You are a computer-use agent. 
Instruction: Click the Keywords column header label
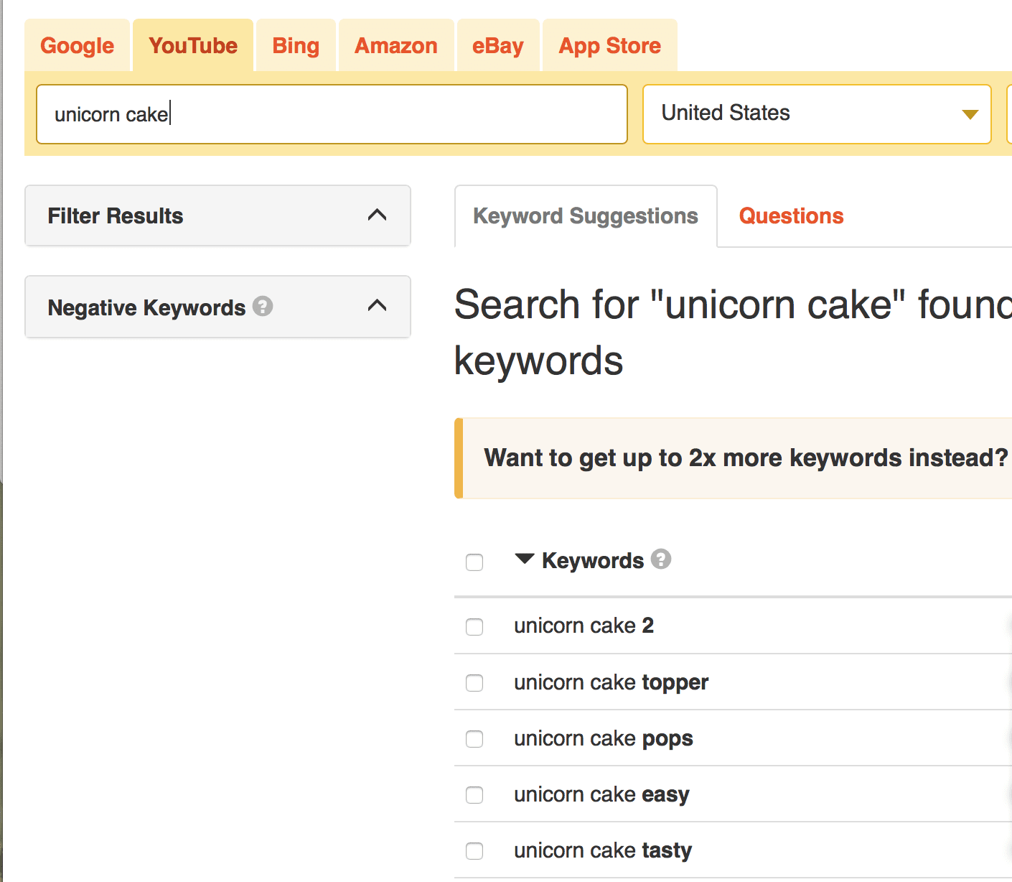[593, 560]
